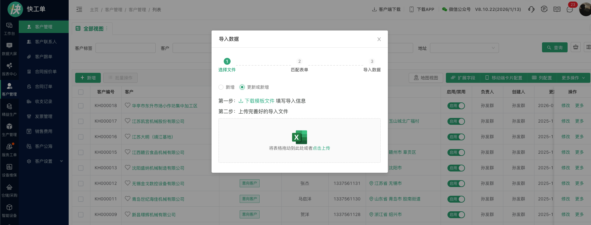The width and height of the screenshot is (591, 225).
Task: Open the customer service headset icon
Action: click(531, 9)
